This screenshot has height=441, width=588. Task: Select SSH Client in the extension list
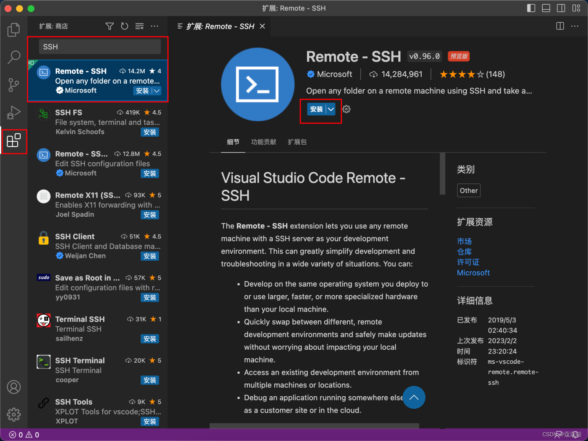tap(98, 246)
